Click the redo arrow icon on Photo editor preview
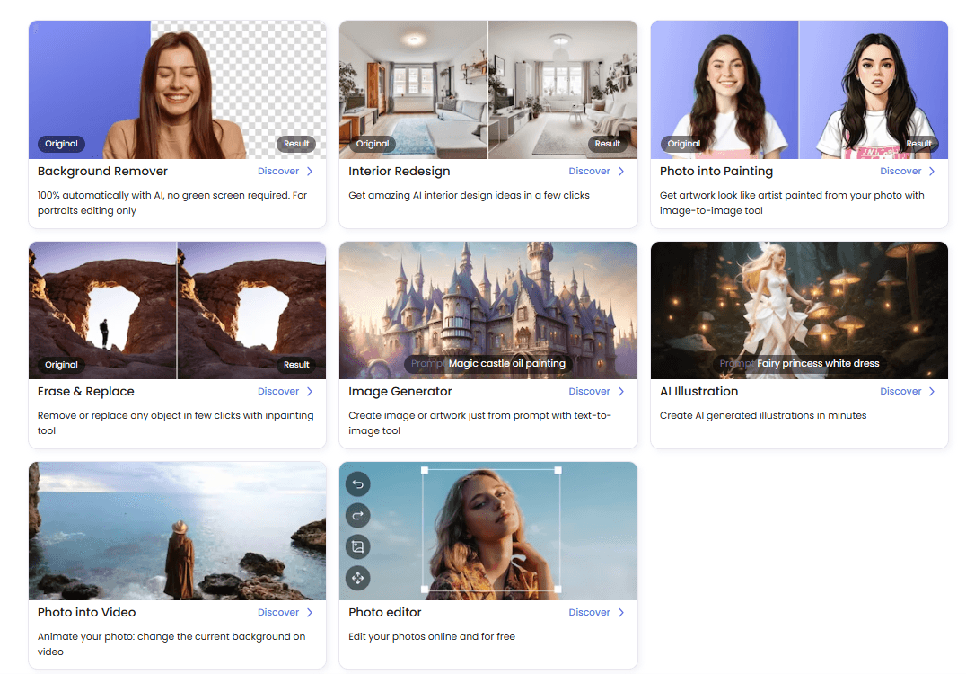This screenshot has width=966, height=674. (358, 516)
